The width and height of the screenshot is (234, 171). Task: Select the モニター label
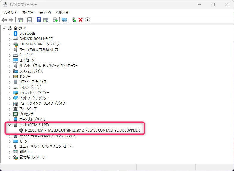[25, 141]
